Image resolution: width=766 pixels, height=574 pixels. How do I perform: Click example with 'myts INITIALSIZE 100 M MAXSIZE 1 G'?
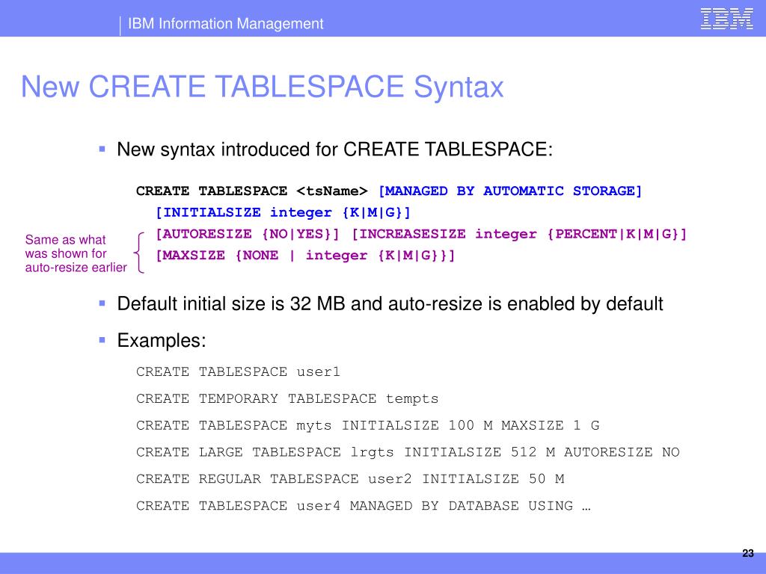(367, 425)
